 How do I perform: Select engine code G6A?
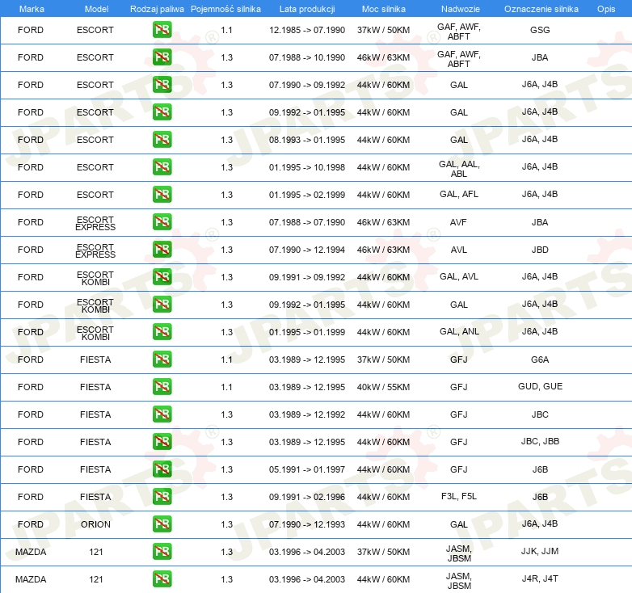pyautogui.click(x=540, y=360)
